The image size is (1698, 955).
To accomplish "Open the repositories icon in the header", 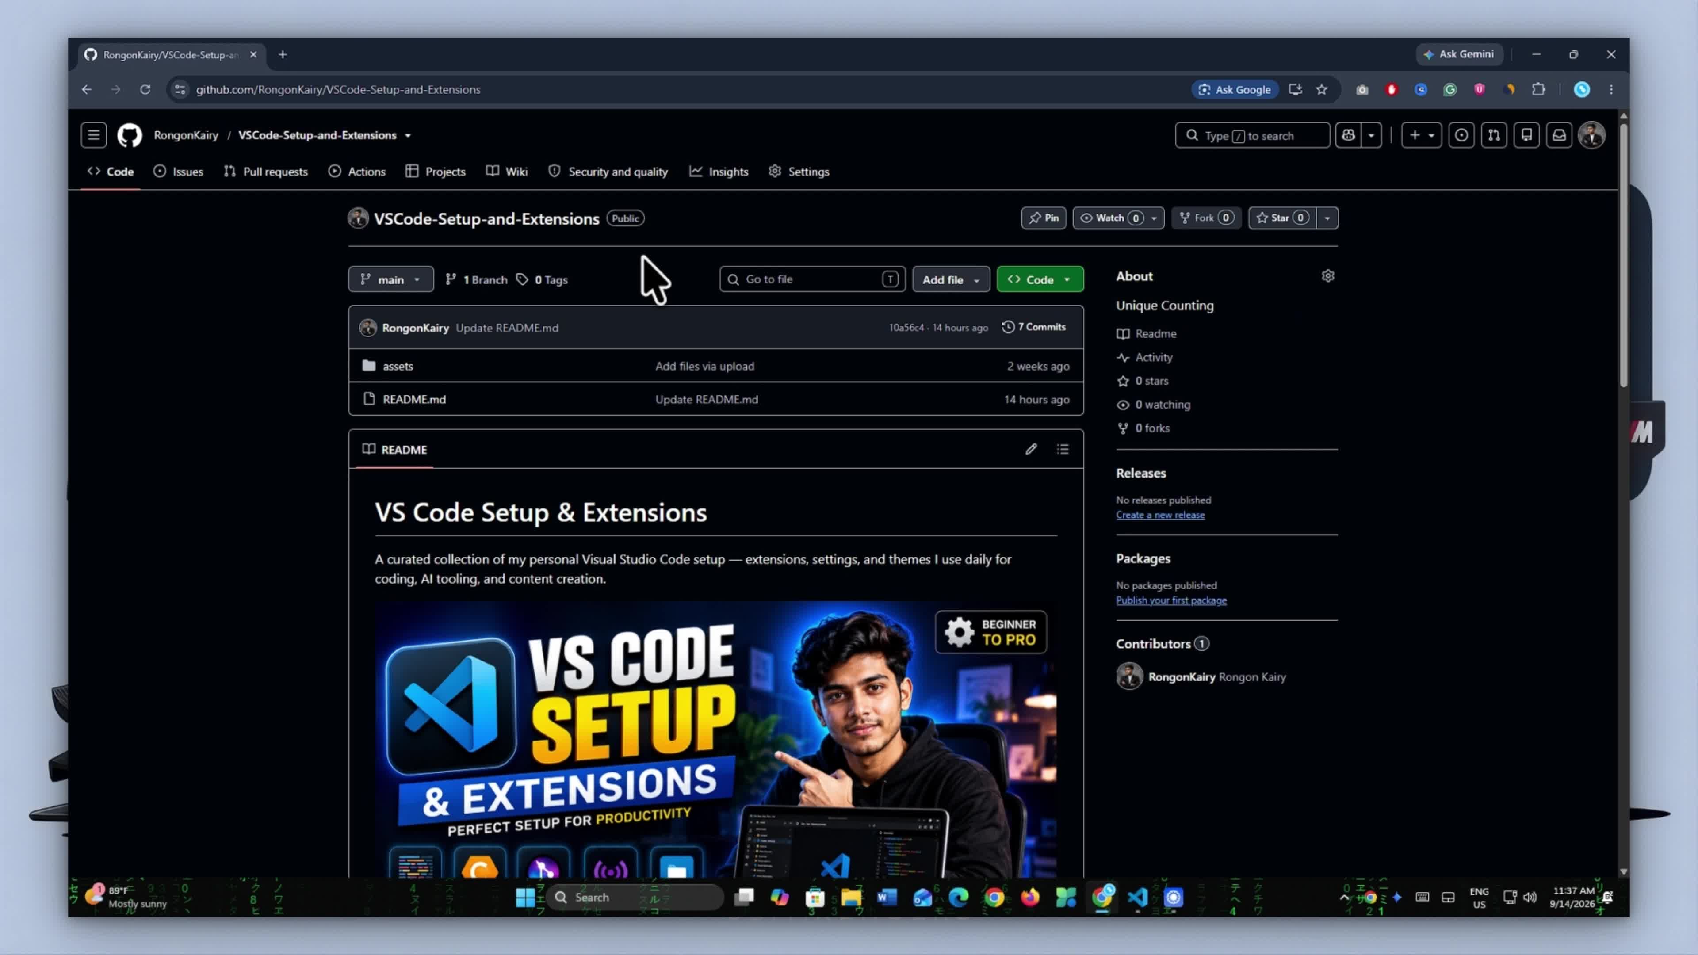I will point(1526,135).
